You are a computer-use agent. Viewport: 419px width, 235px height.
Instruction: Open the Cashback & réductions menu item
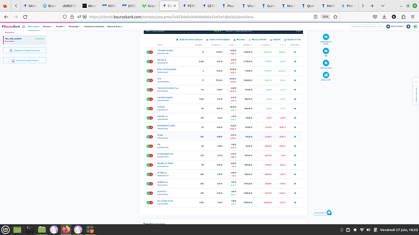(x=94, y=27)
